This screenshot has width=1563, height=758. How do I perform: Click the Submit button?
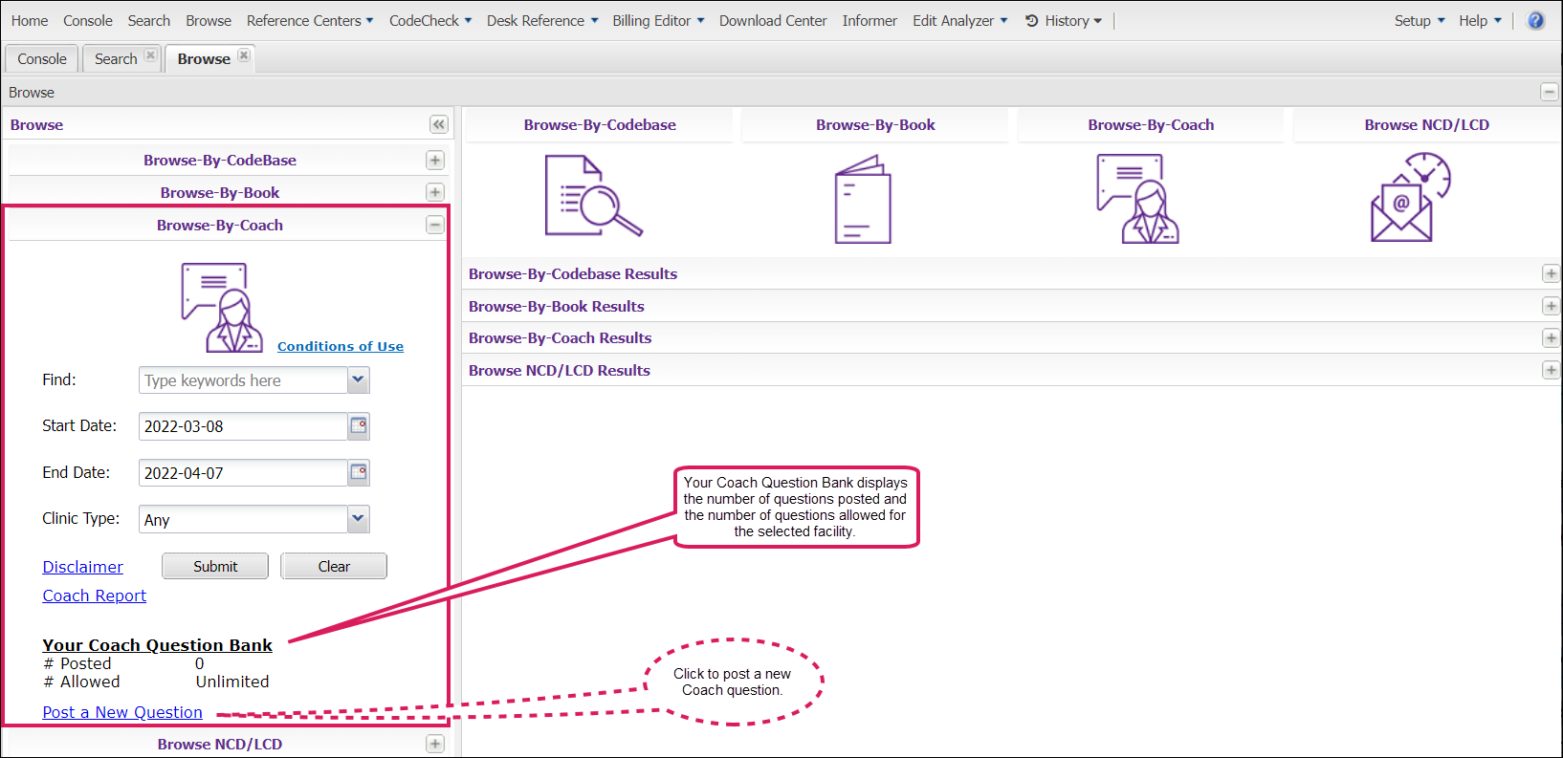[215, 566]
